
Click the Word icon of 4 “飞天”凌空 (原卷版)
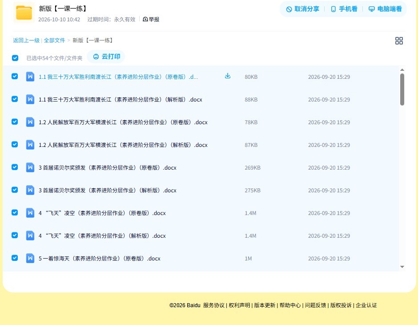[30, 213]
